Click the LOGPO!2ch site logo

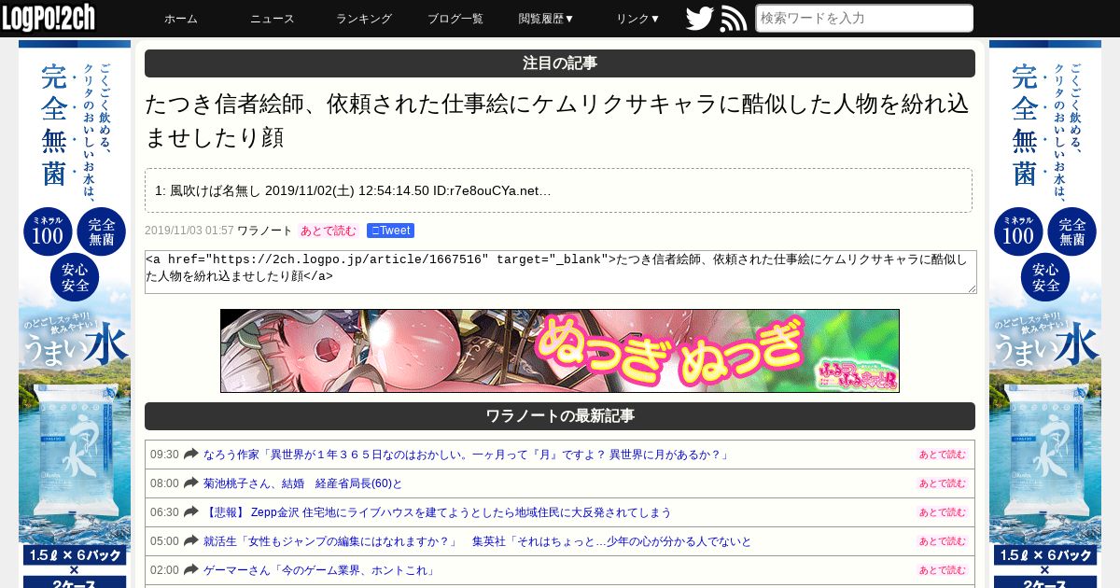[49, 18]
